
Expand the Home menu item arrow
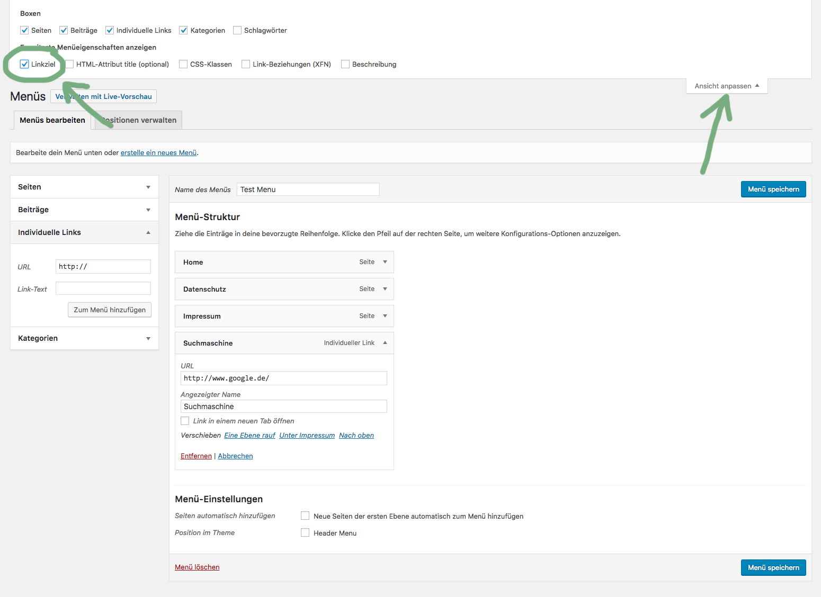click(385, 262)
